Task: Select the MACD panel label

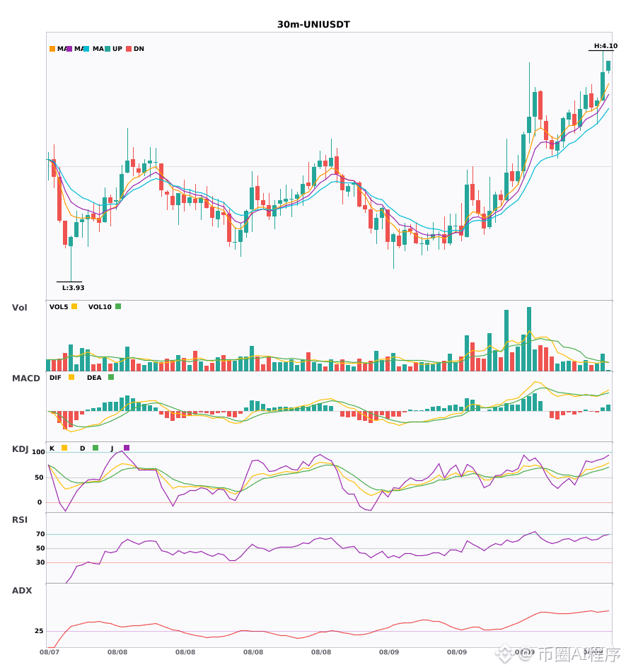Action: [25, 378]
